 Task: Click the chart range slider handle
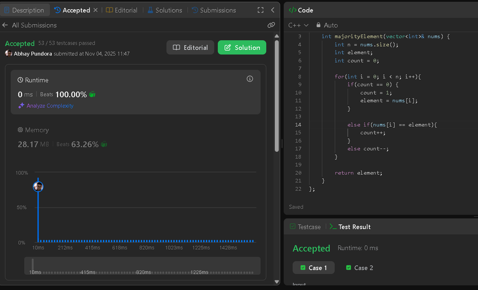click(x=33, y=265)
